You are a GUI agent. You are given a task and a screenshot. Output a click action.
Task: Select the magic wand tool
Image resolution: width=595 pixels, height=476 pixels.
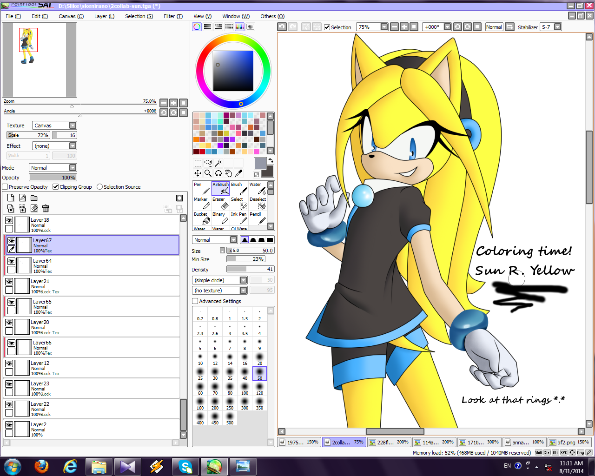(218, 163)
